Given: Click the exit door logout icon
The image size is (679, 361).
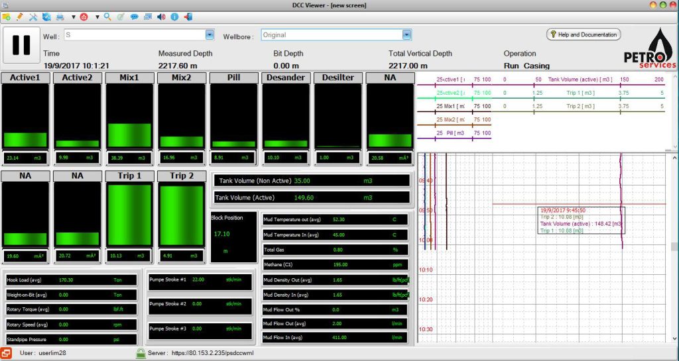Looking at the screenshot, I should pos(188,16).
